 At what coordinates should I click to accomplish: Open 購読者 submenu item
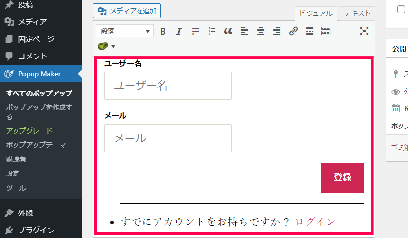pyautogui.click(x=16, y=159)
